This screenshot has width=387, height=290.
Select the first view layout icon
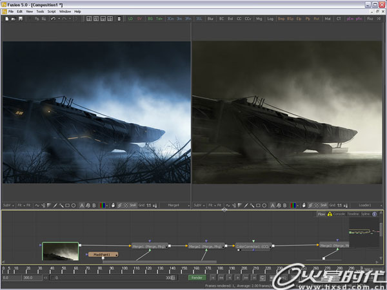coord(89,19)
